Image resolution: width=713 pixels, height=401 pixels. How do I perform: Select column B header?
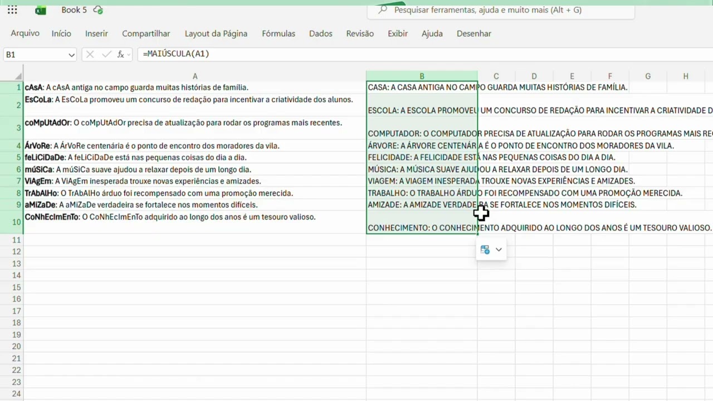[x=422, y=76]
